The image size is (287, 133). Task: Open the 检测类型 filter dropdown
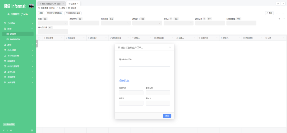116,23
